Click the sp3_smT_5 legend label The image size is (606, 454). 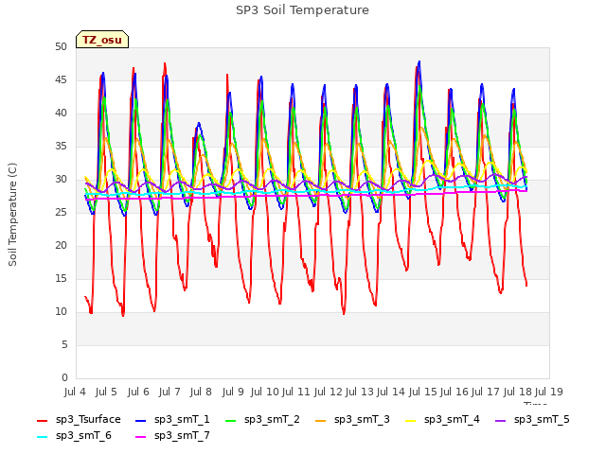coord(542,420)
